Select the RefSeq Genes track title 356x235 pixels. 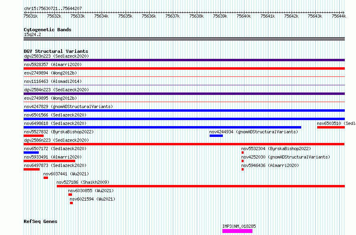40,221
